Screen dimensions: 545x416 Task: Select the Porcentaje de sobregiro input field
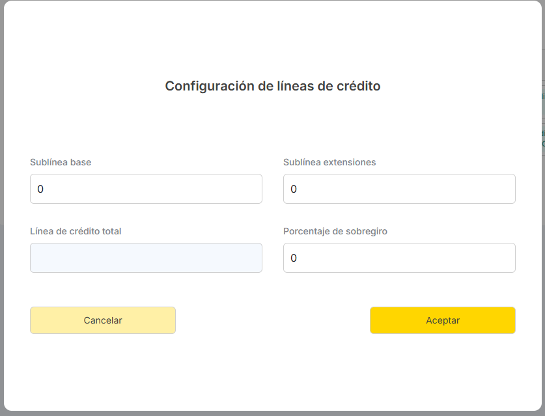point(399,258)
